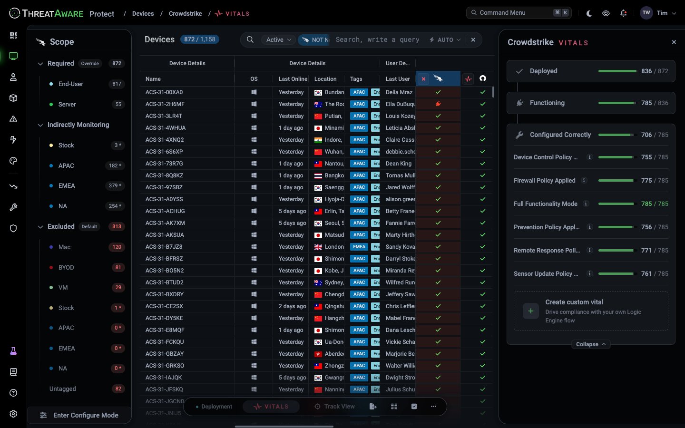The width and height of the screenshot is (685, 428).
Task: Collapse the Required scope group
Action: (40, 64)
